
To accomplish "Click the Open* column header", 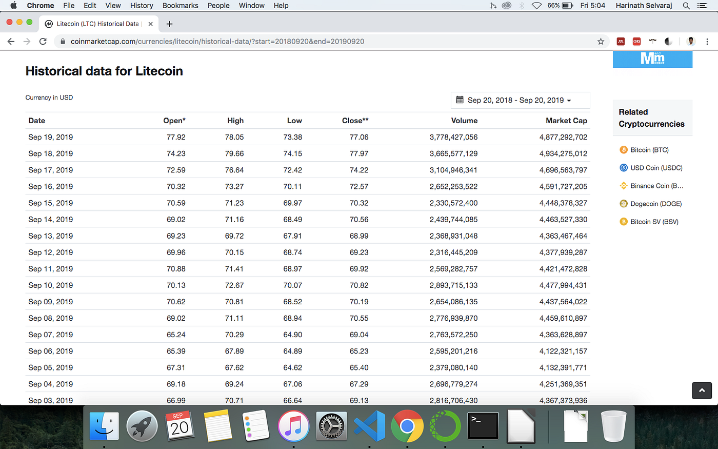I will tap(174, 121).
